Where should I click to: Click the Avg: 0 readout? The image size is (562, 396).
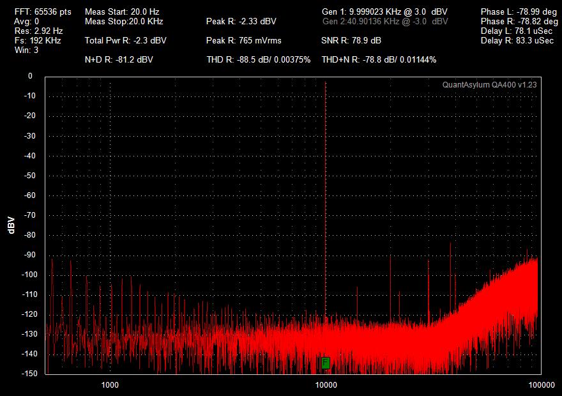tap(27, 22)
